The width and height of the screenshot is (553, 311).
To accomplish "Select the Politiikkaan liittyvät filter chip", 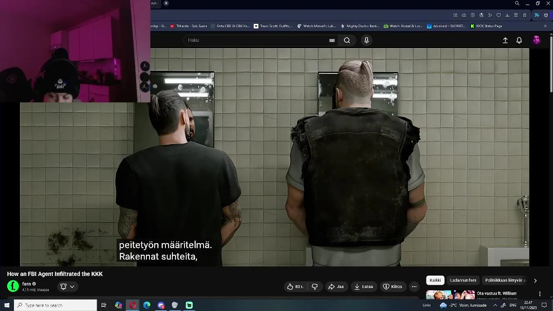I will [x=505, y=280].
